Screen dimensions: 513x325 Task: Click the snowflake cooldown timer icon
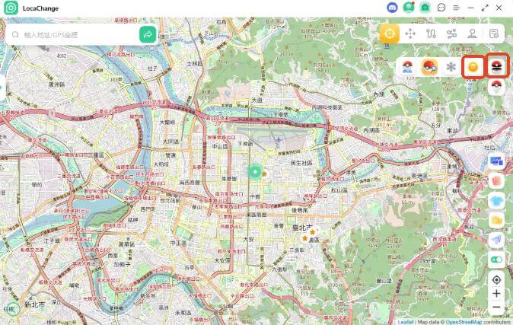point(451,67)
